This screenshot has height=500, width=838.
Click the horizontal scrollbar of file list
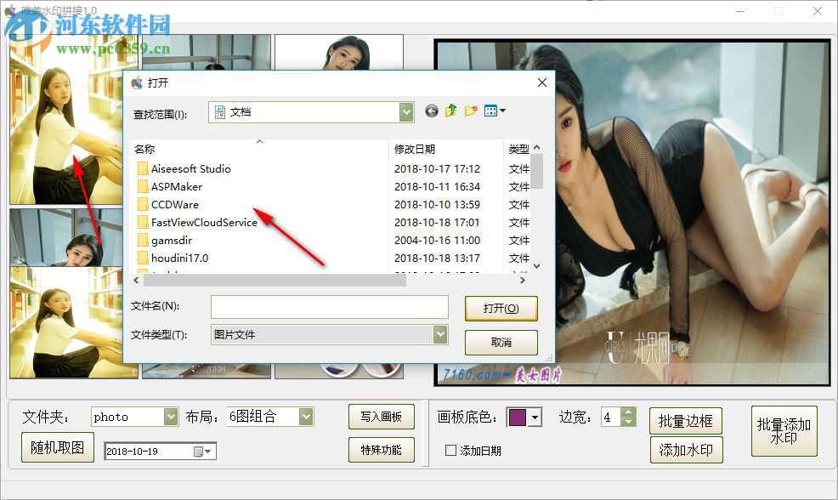point(275,281)
